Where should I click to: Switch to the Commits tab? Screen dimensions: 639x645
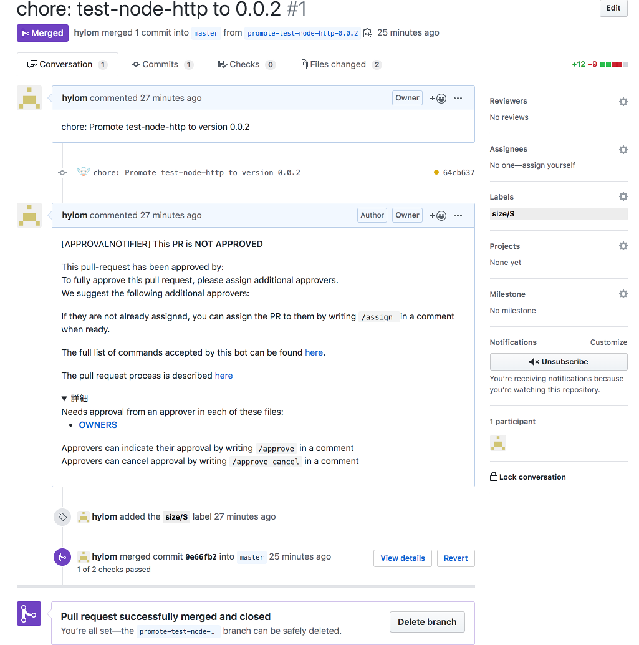(162, 65)
